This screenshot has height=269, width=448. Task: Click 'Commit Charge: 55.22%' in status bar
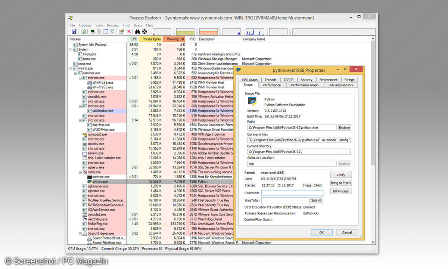tap(121, 248)
